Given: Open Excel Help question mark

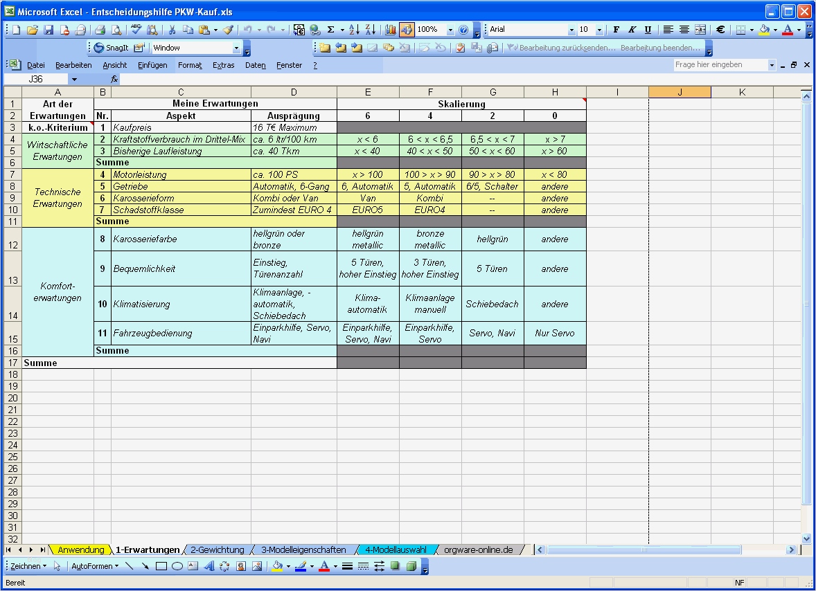Looking at the screenshot, I should (x=463, y=30).
